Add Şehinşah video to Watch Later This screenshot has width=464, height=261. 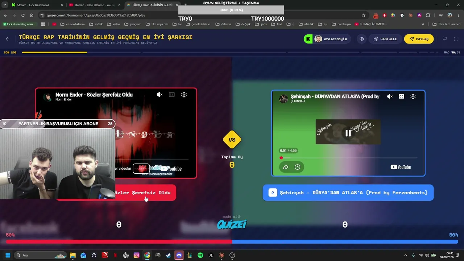click(297, 167)
